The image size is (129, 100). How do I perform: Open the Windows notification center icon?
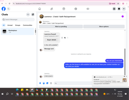pos(126,94)
